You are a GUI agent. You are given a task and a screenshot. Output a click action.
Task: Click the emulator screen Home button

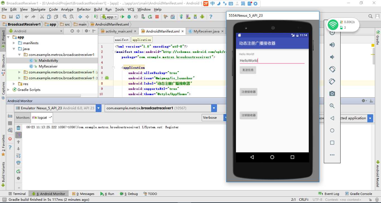(272, 157)
